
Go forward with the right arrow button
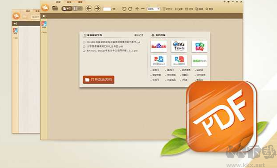pos(97,8)
